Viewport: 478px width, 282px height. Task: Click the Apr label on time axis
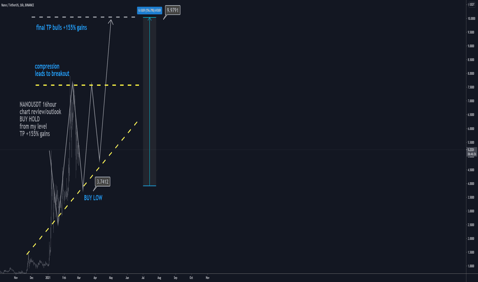95,278
